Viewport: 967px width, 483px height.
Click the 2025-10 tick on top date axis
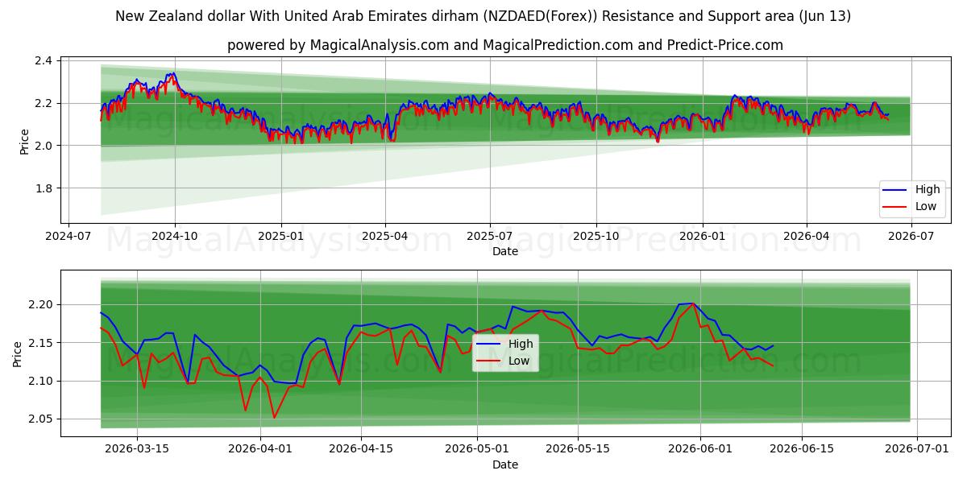(x=596, y=236)
